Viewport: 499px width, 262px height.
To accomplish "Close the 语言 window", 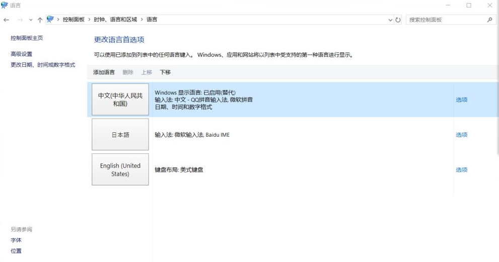I will point(490,5).
